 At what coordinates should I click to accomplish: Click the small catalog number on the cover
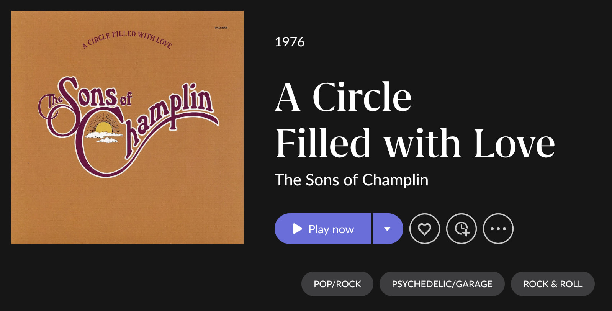point(221,28)
